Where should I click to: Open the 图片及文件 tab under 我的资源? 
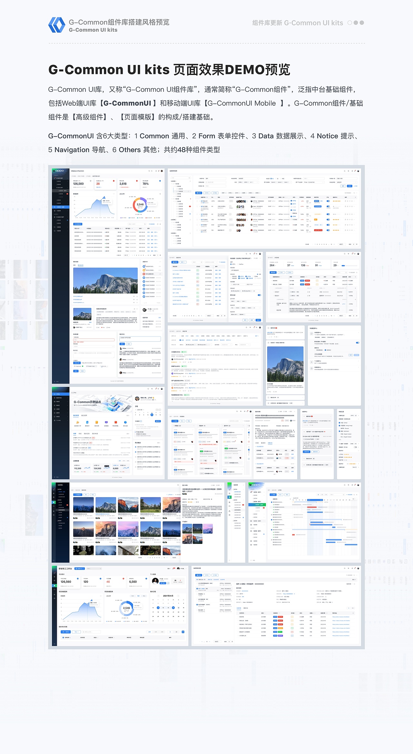pos(81,265)
